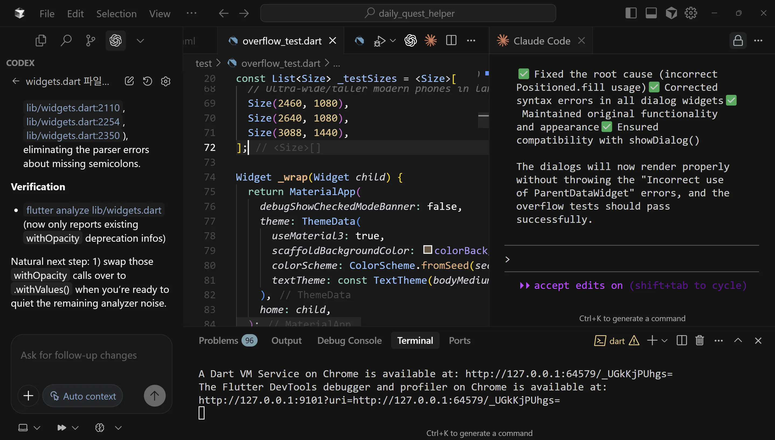Split the terminal pane
775x440 pixels.
coord(682,341)
